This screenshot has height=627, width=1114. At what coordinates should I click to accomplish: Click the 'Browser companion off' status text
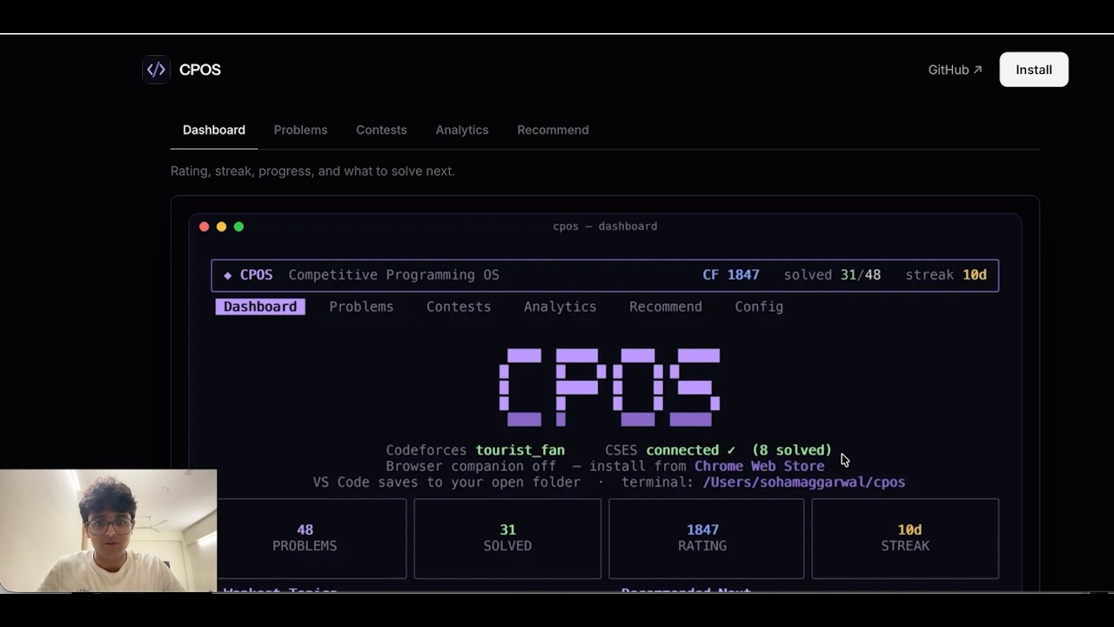coord(471,466)
